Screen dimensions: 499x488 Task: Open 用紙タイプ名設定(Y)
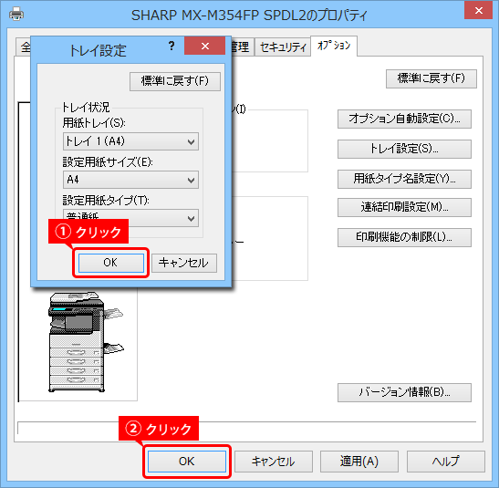tap(404, 179)
